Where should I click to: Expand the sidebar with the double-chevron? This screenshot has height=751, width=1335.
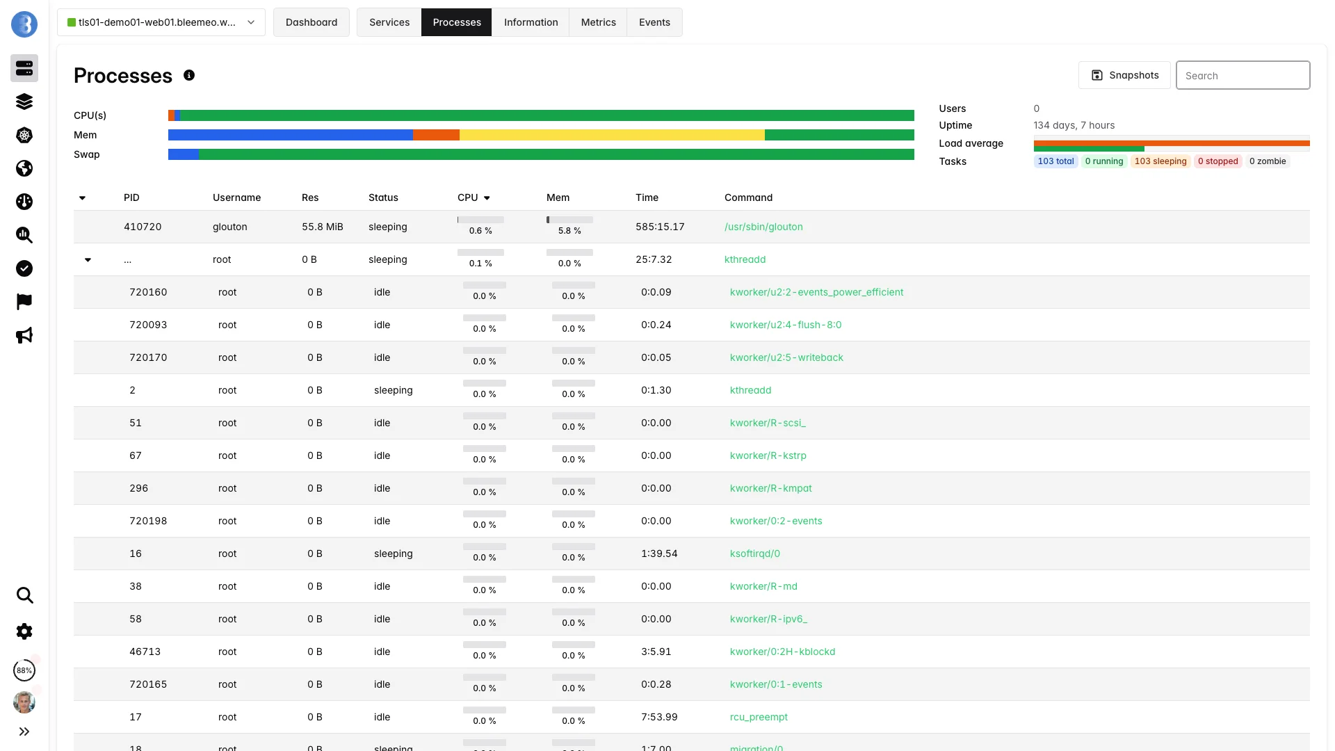coord(24,732)
